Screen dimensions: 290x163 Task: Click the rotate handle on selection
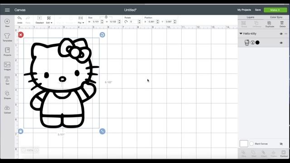(x=102, y=35)
